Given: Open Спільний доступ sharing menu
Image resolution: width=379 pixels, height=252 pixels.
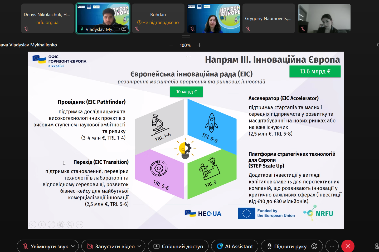Looking at the screenshot, I should (178, 246).
